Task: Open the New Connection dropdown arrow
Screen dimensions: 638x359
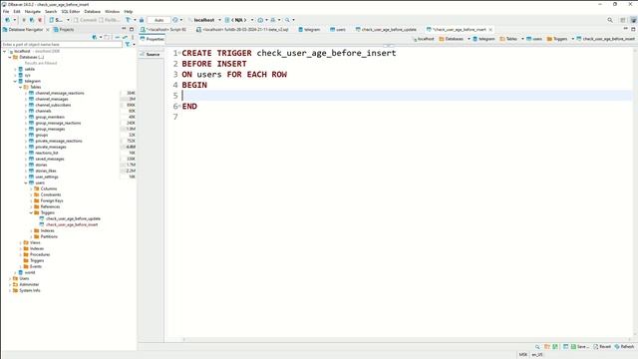Action: click(15, 20)
